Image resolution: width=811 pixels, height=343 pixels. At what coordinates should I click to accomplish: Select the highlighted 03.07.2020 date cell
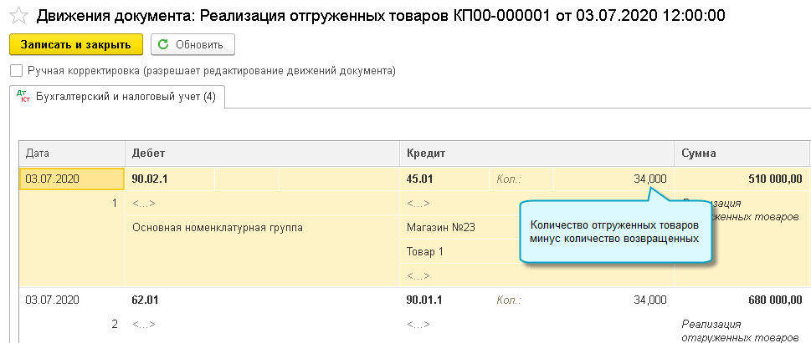point(70,179)
